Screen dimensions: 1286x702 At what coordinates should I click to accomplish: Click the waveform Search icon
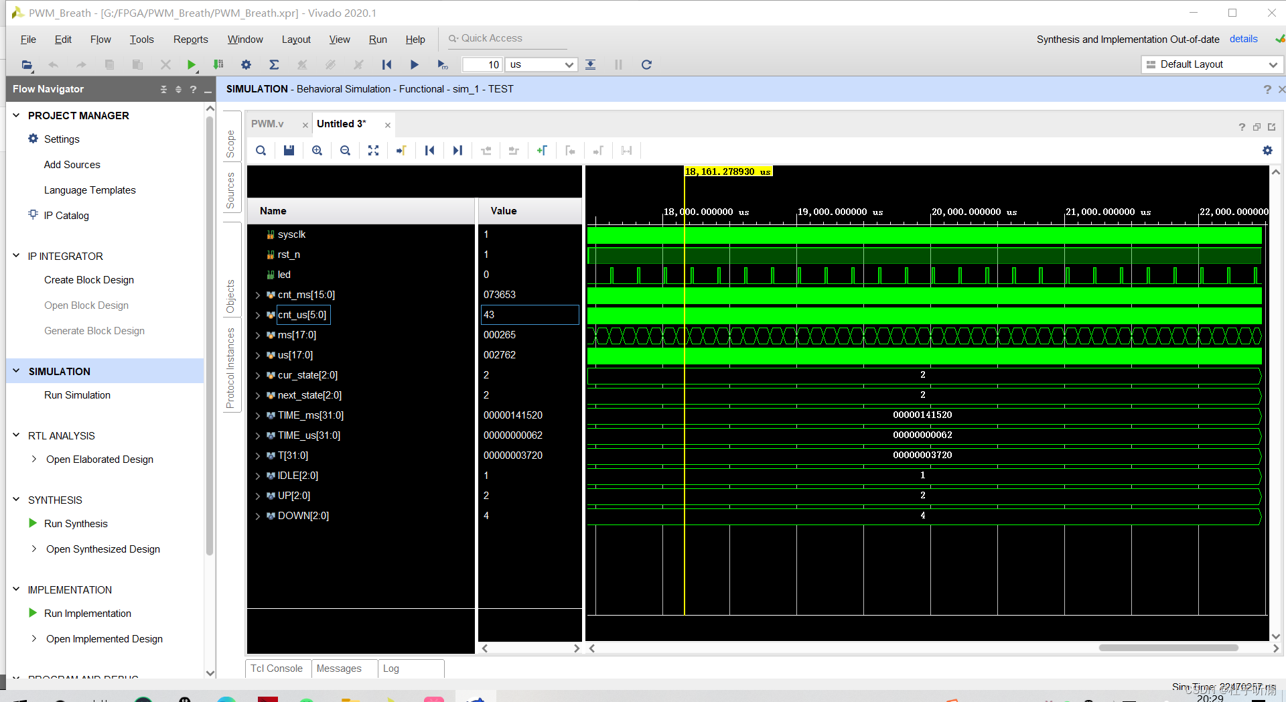tap(261, 151)
